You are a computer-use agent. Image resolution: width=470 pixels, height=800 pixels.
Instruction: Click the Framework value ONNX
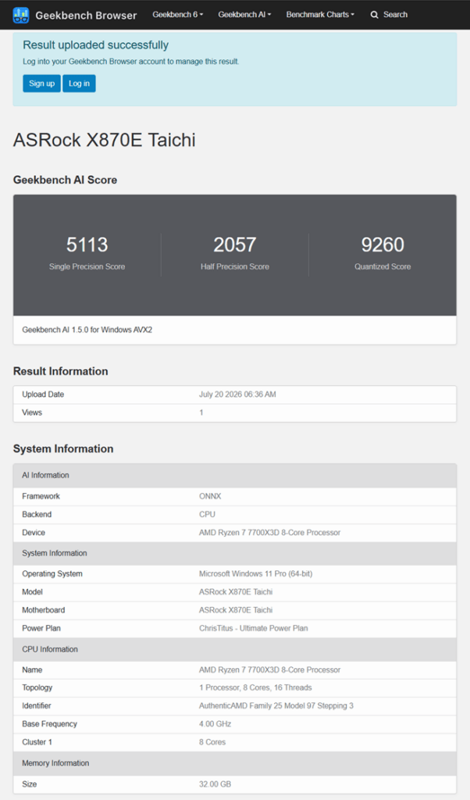210,496
